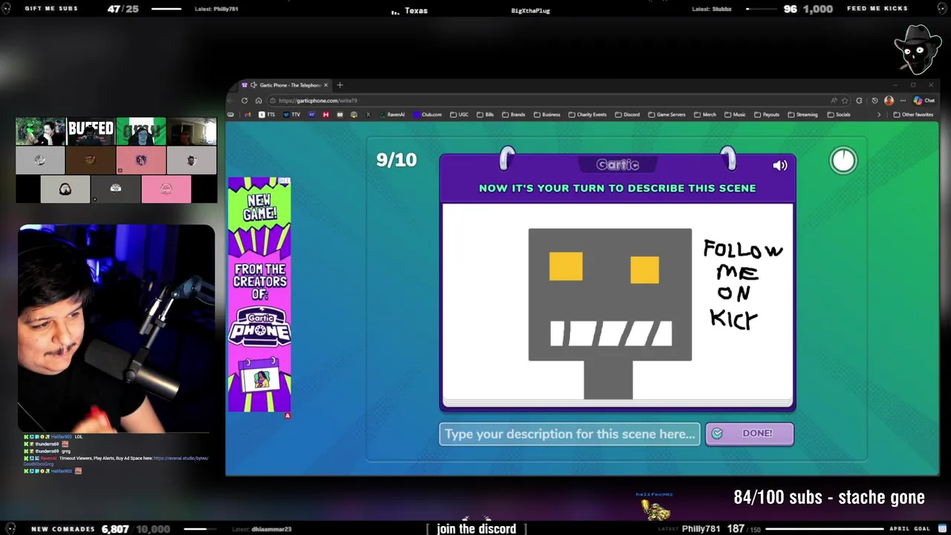Open the TTS bookmark

click(267, 114)
